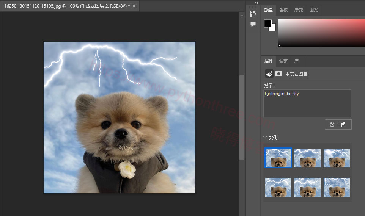Viewport: 365px width, 216px height.
Task: Switch to the 图案 tab
Action: [313, 10]
